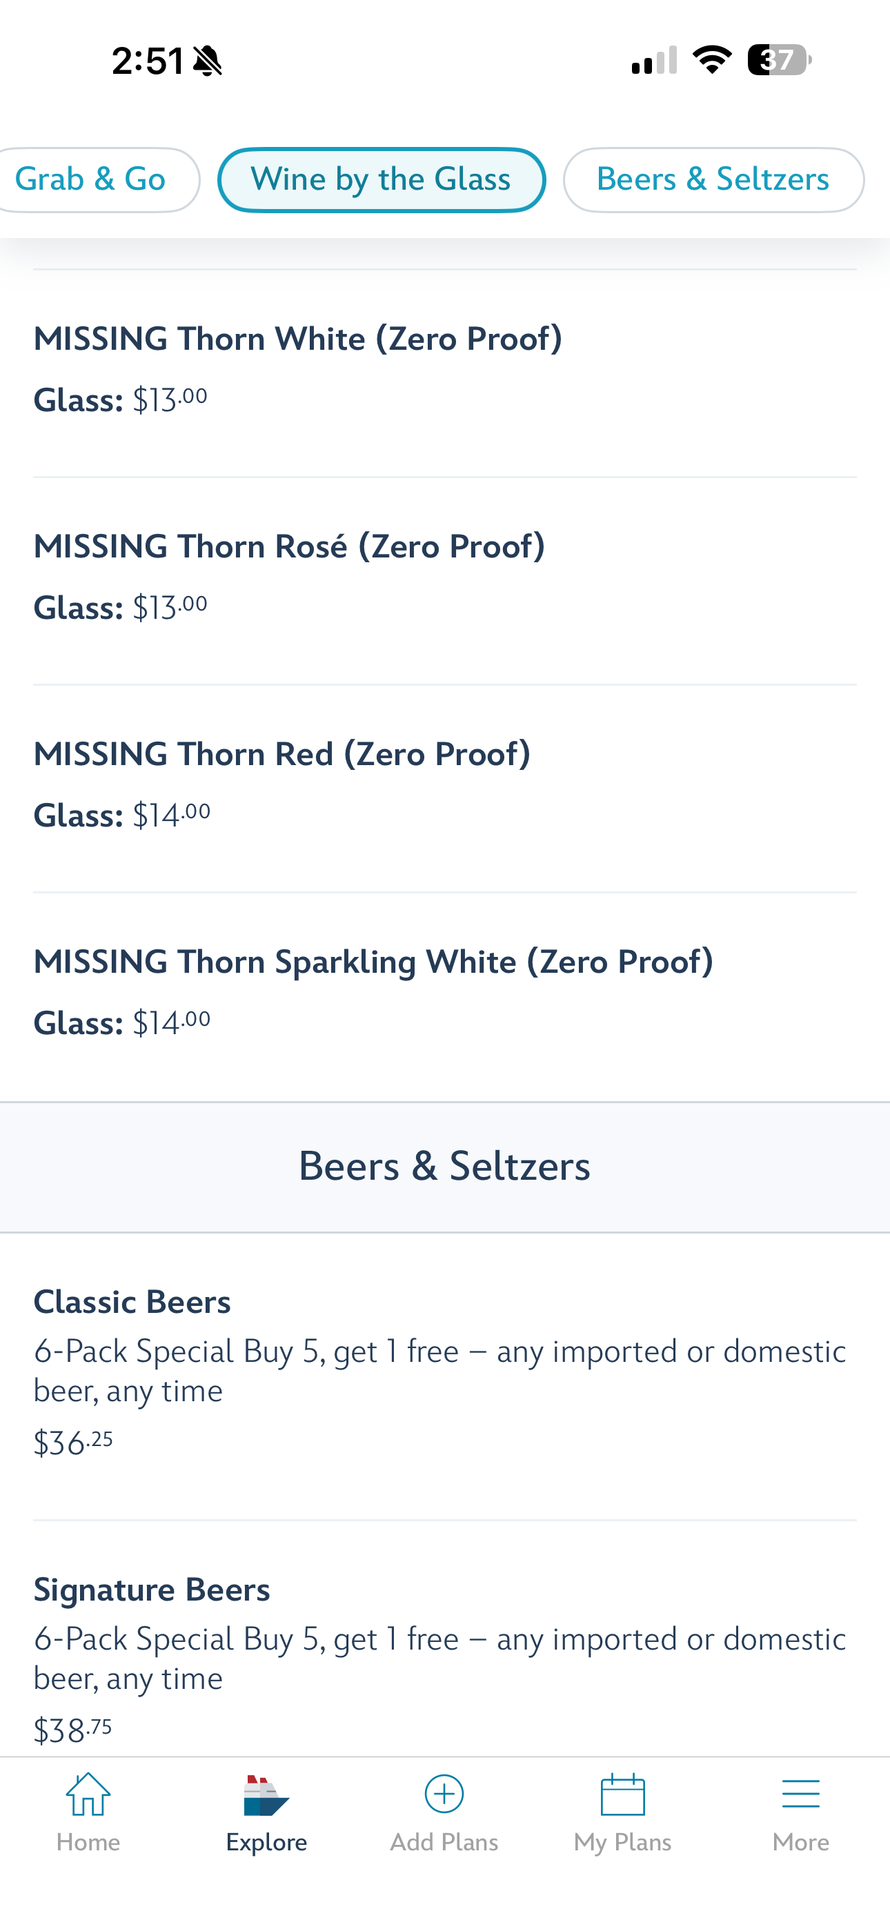890x1929 pixels.
Task: Select MISSING Thorn Rosé (Zero Proof) item
Action: tap(445, 580)
